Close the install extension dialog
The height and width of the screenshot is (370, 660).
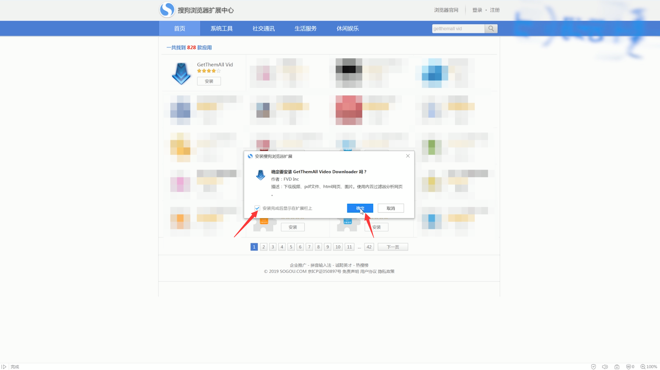[408, 156]
